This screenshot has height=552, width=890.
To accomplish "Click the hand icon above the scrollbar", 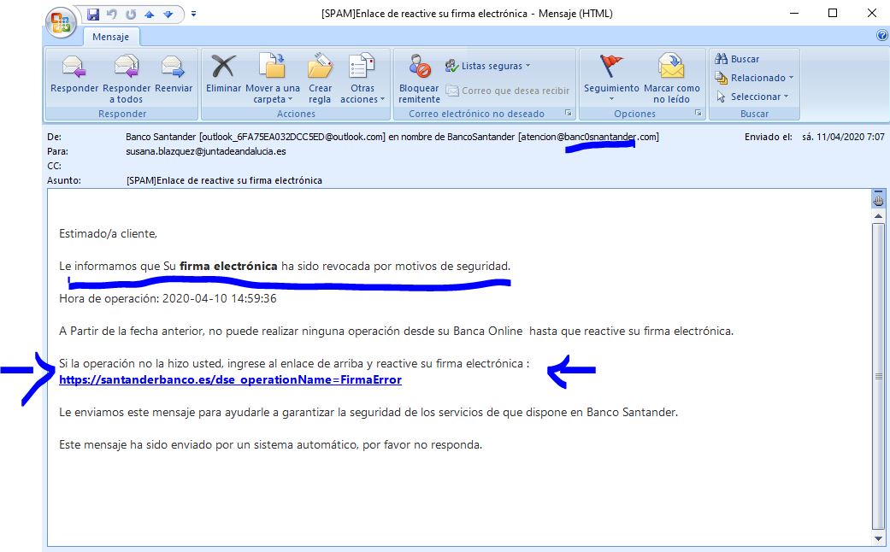I will (x=879, y=199).
